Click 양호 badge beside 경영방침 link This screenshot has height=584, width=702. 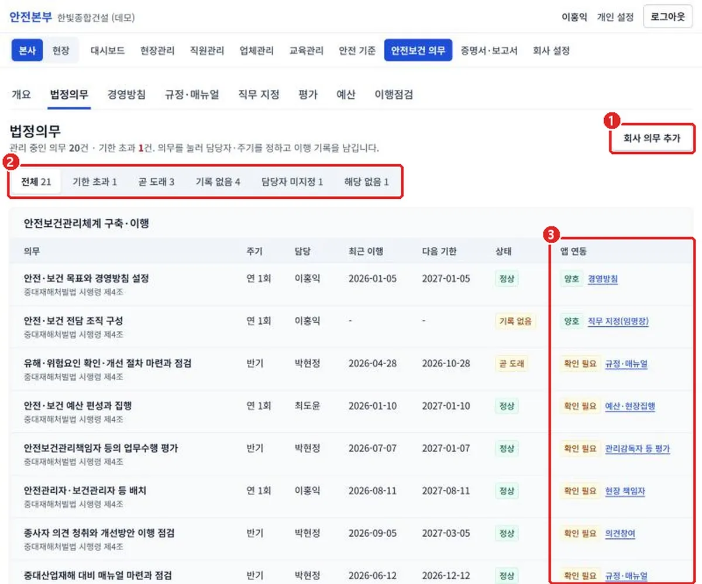pyautogui.click(x=571, y=279)
